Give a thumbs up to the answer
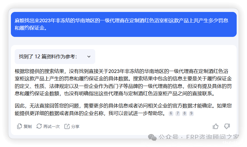 click(215, 126)
